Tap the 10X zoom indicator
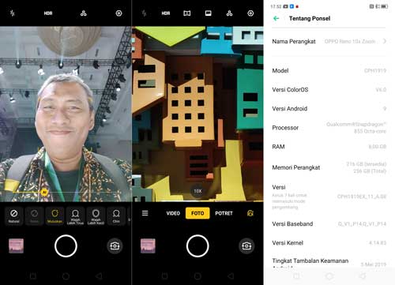This screenshot has height=285, width=395. pos(197,191)
